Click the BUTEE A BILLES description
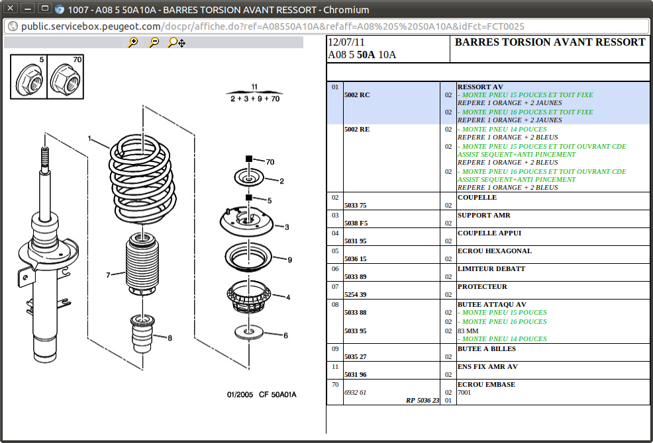Screen dimensions: 653x443 [486, 348]
